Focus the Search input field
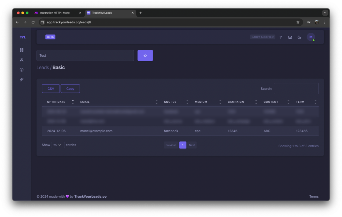This screenshot has height=217, width=342. click(x=296, y=89)
